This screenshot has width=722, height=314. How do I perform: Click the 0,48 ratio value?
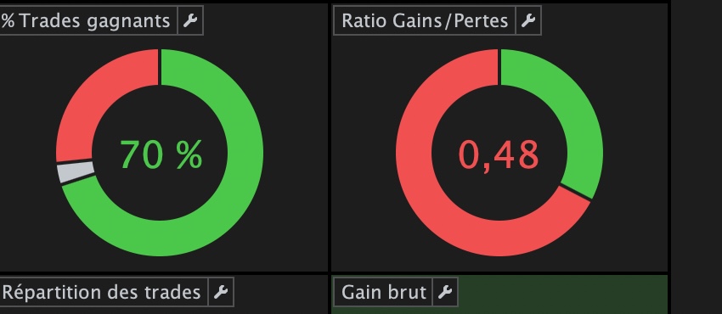[x=499, y=155]
